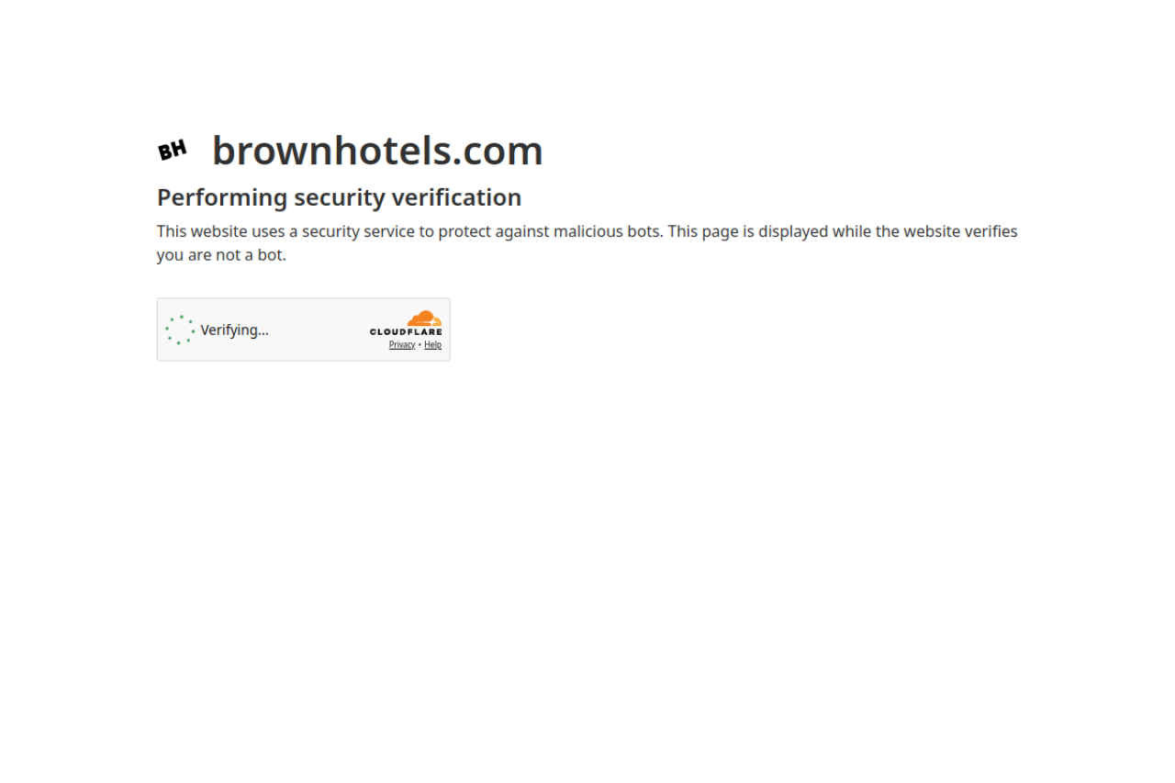Viewport: 1175px width, 783px height.
Task: Click the dot separator between Privacy and Help
Action: 420,345
